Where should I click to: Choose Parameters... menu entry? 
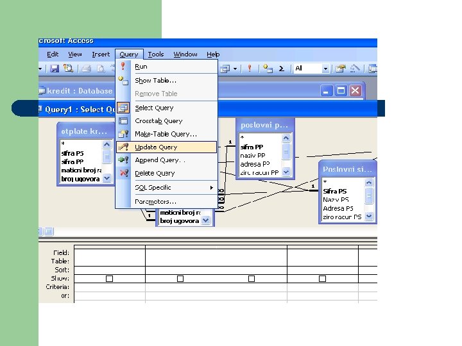tap(166, 202)
